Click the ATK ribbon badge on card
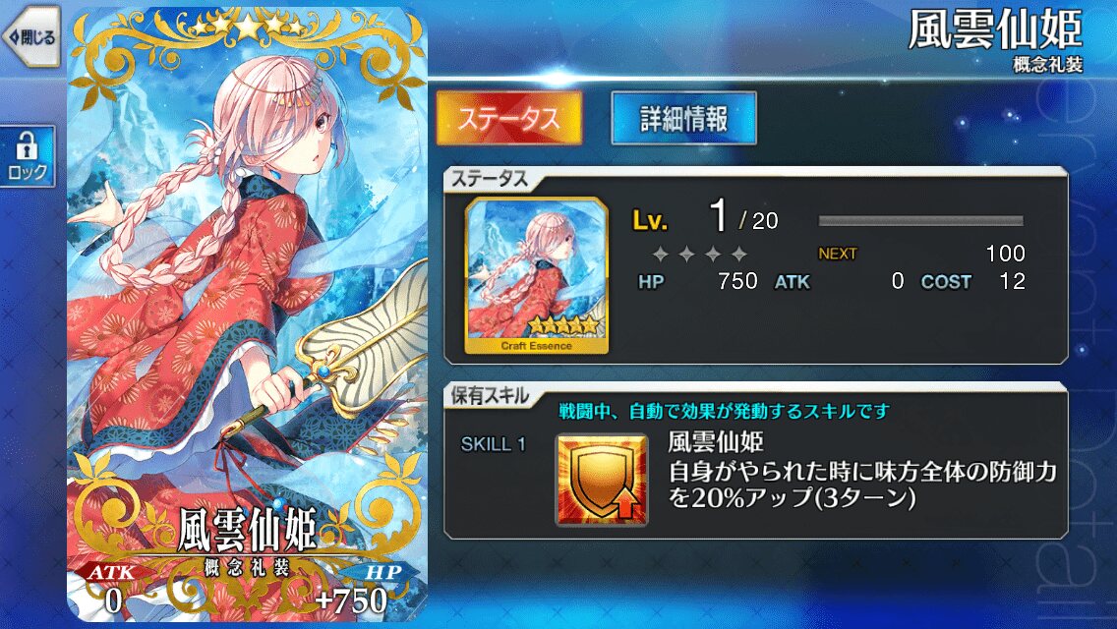1117x629 pixels. coord(112,572)
